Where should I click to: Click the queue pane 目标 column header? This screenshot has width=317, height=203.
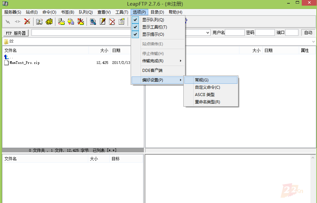click(126, 159)
